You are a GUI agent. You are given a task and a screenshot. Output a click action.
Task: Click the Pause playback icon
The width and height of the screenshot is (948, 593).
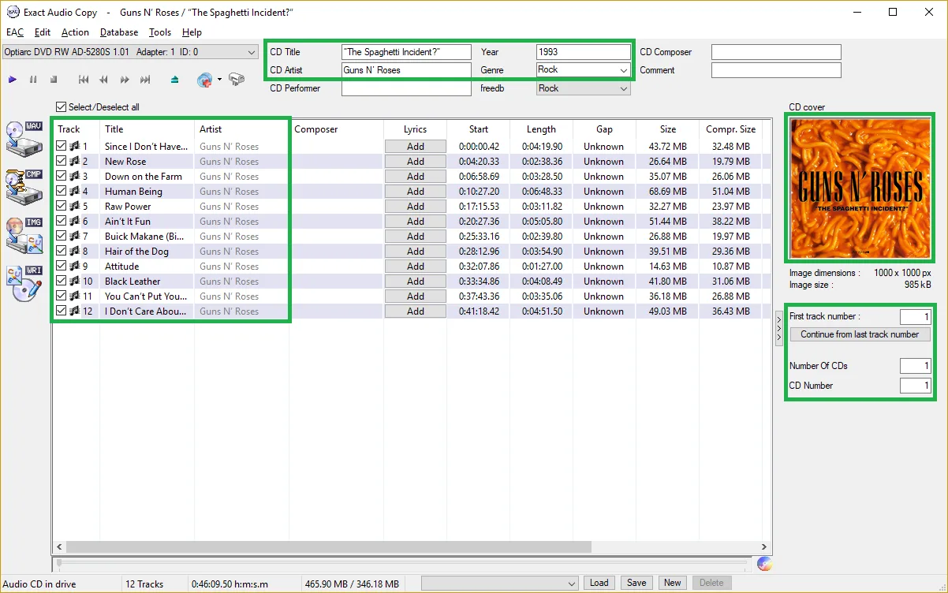[x=33, y=80]
